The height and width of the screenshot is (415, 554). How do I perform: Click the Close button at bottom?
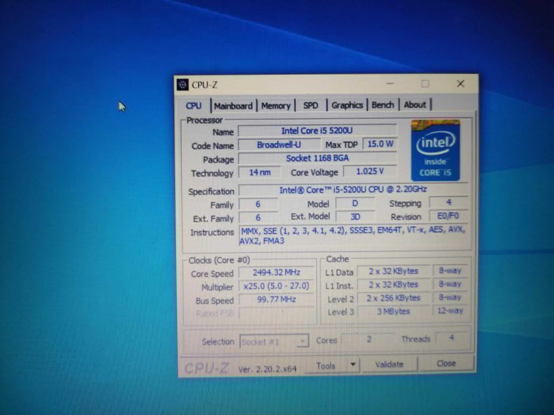tap(446, 363)
